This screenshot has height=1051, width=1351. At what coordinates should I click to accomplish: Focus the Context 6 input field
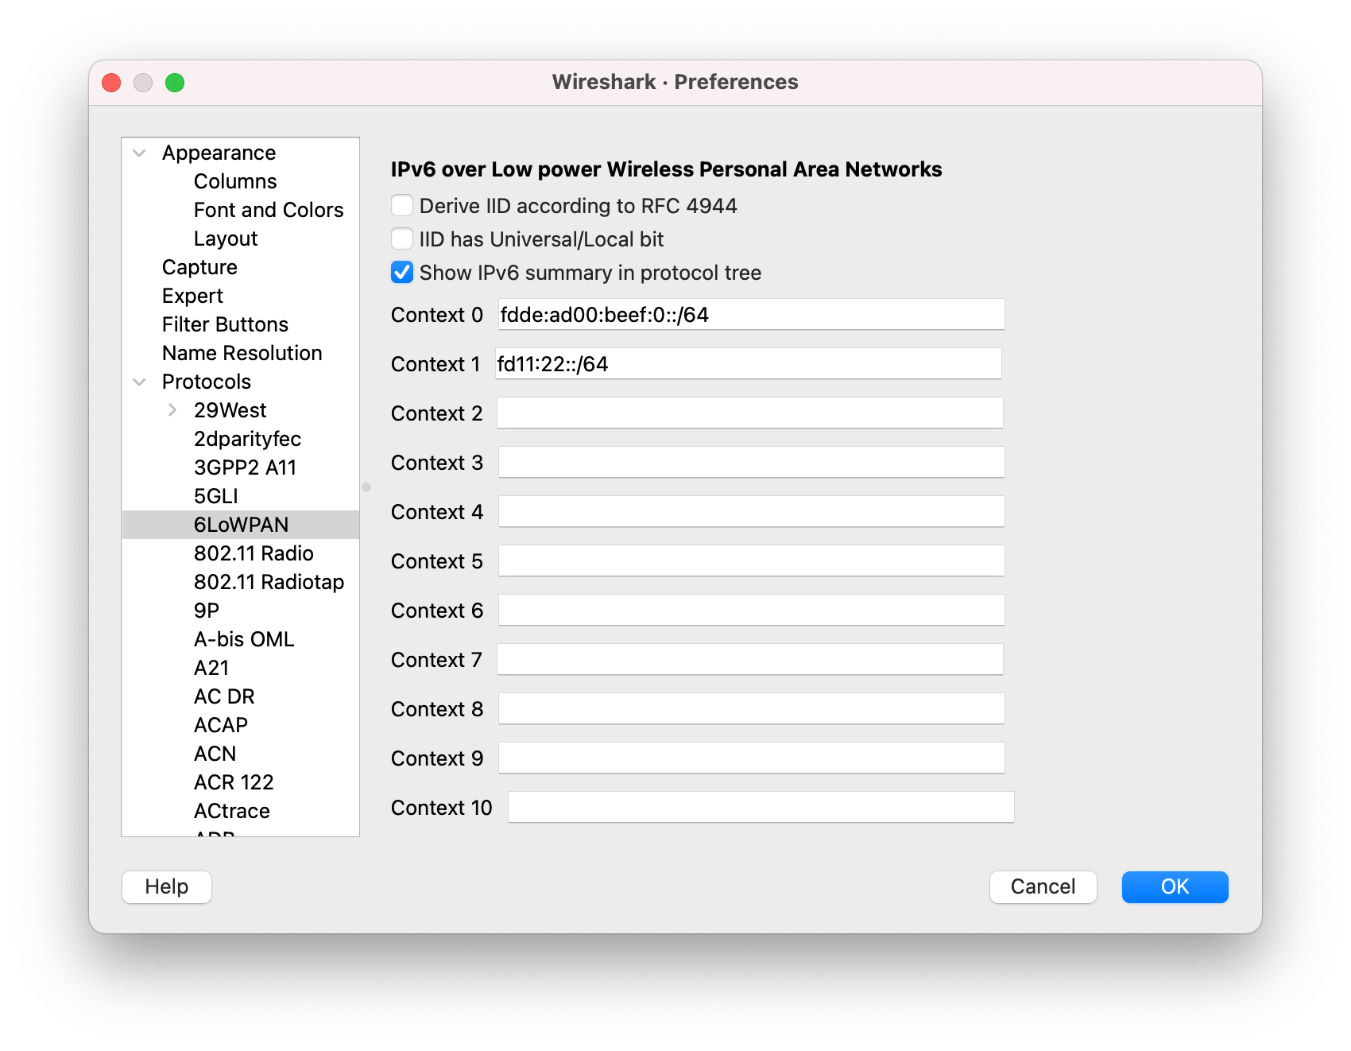coord(751,611)
